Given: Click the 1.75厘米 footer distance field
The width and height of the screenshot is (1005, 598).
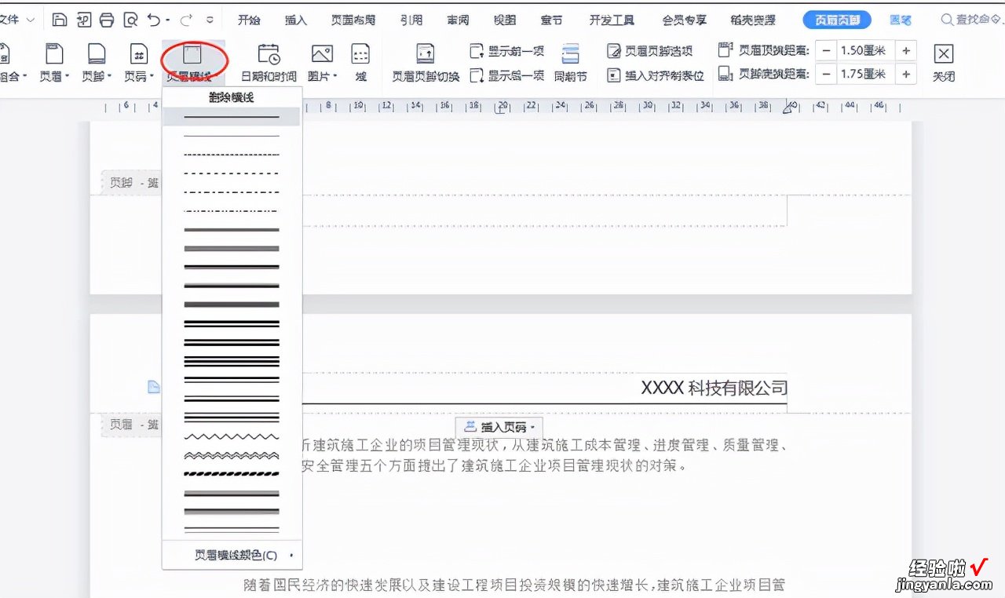Looking at the screenshot, I should pyautogui.click(x=866, y=75).
